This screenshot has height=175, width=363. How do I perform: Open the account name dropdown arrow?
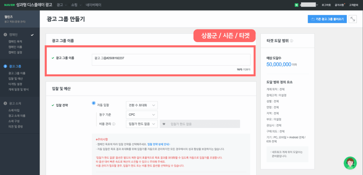click(317, 5)
